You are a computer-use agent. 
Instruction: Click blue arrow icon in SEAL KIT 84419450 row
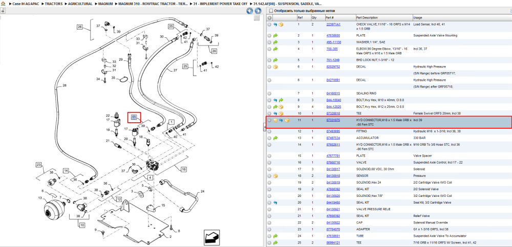coord(275,203)
